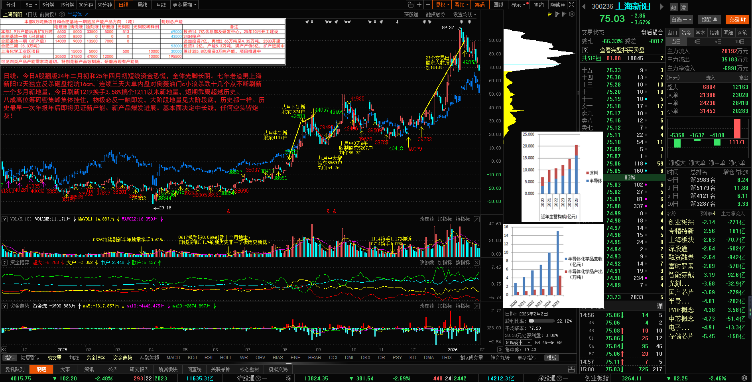Click 查看完整档买卖盘 link
The width and height of the screenshot is (752, 382).
(x=622, y=50)
